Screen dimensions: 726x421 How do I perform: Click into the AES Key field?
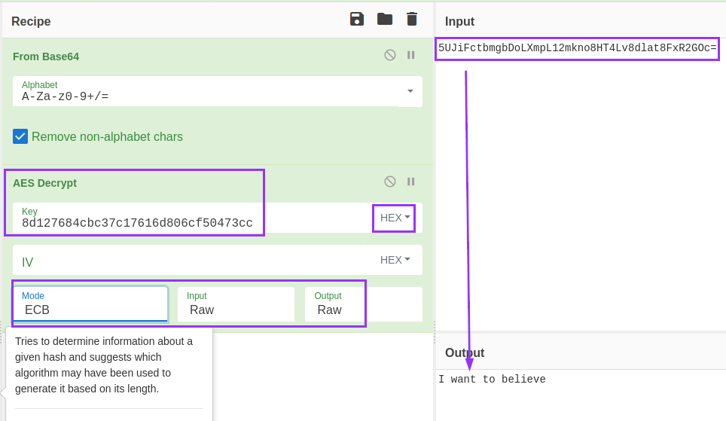tap(191, 218)
